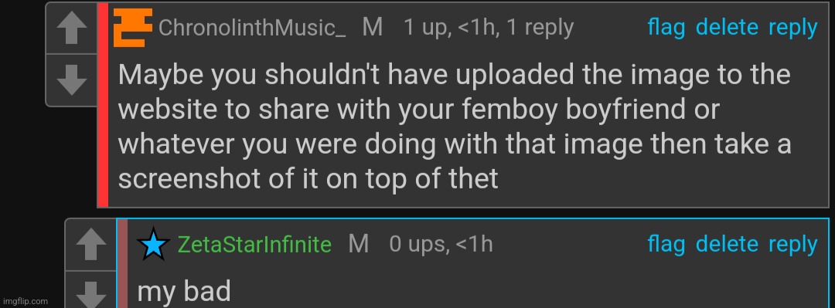This screenshot has height=308, width=835.
Task: Flag the ZetaStarInfinite reply
Action: [x=666, y=245]
